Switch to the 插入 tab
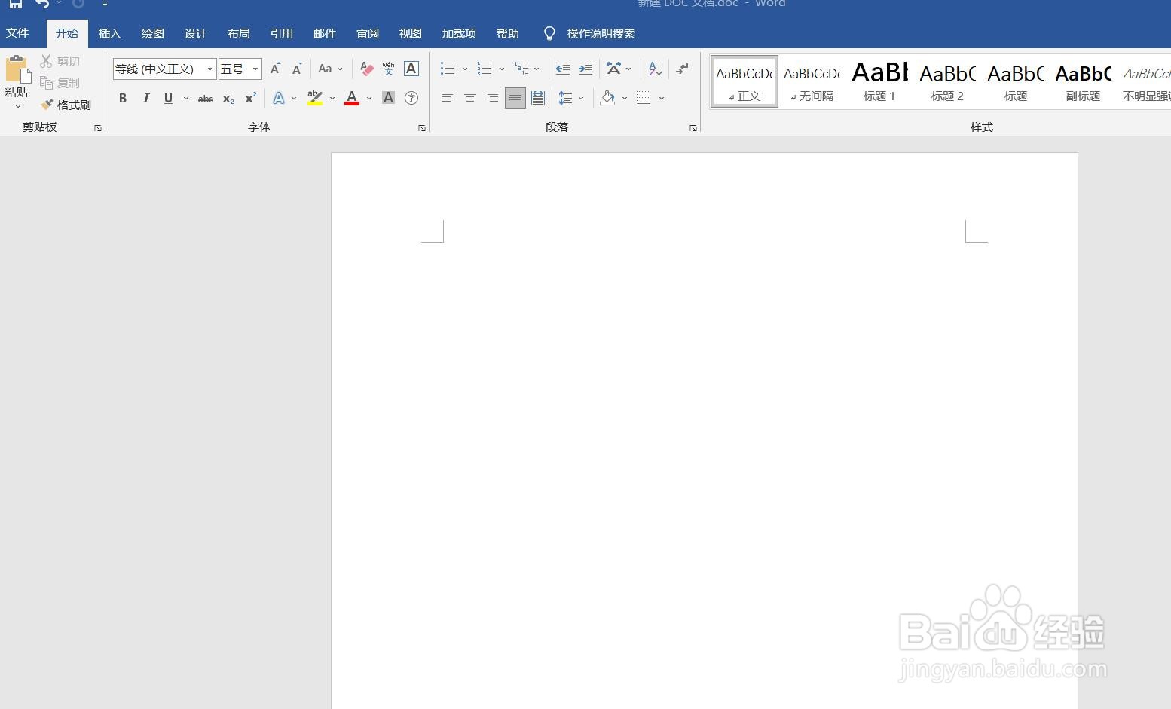The height and width of the screenshot is (709, 1171). click(x=109, y=34)
